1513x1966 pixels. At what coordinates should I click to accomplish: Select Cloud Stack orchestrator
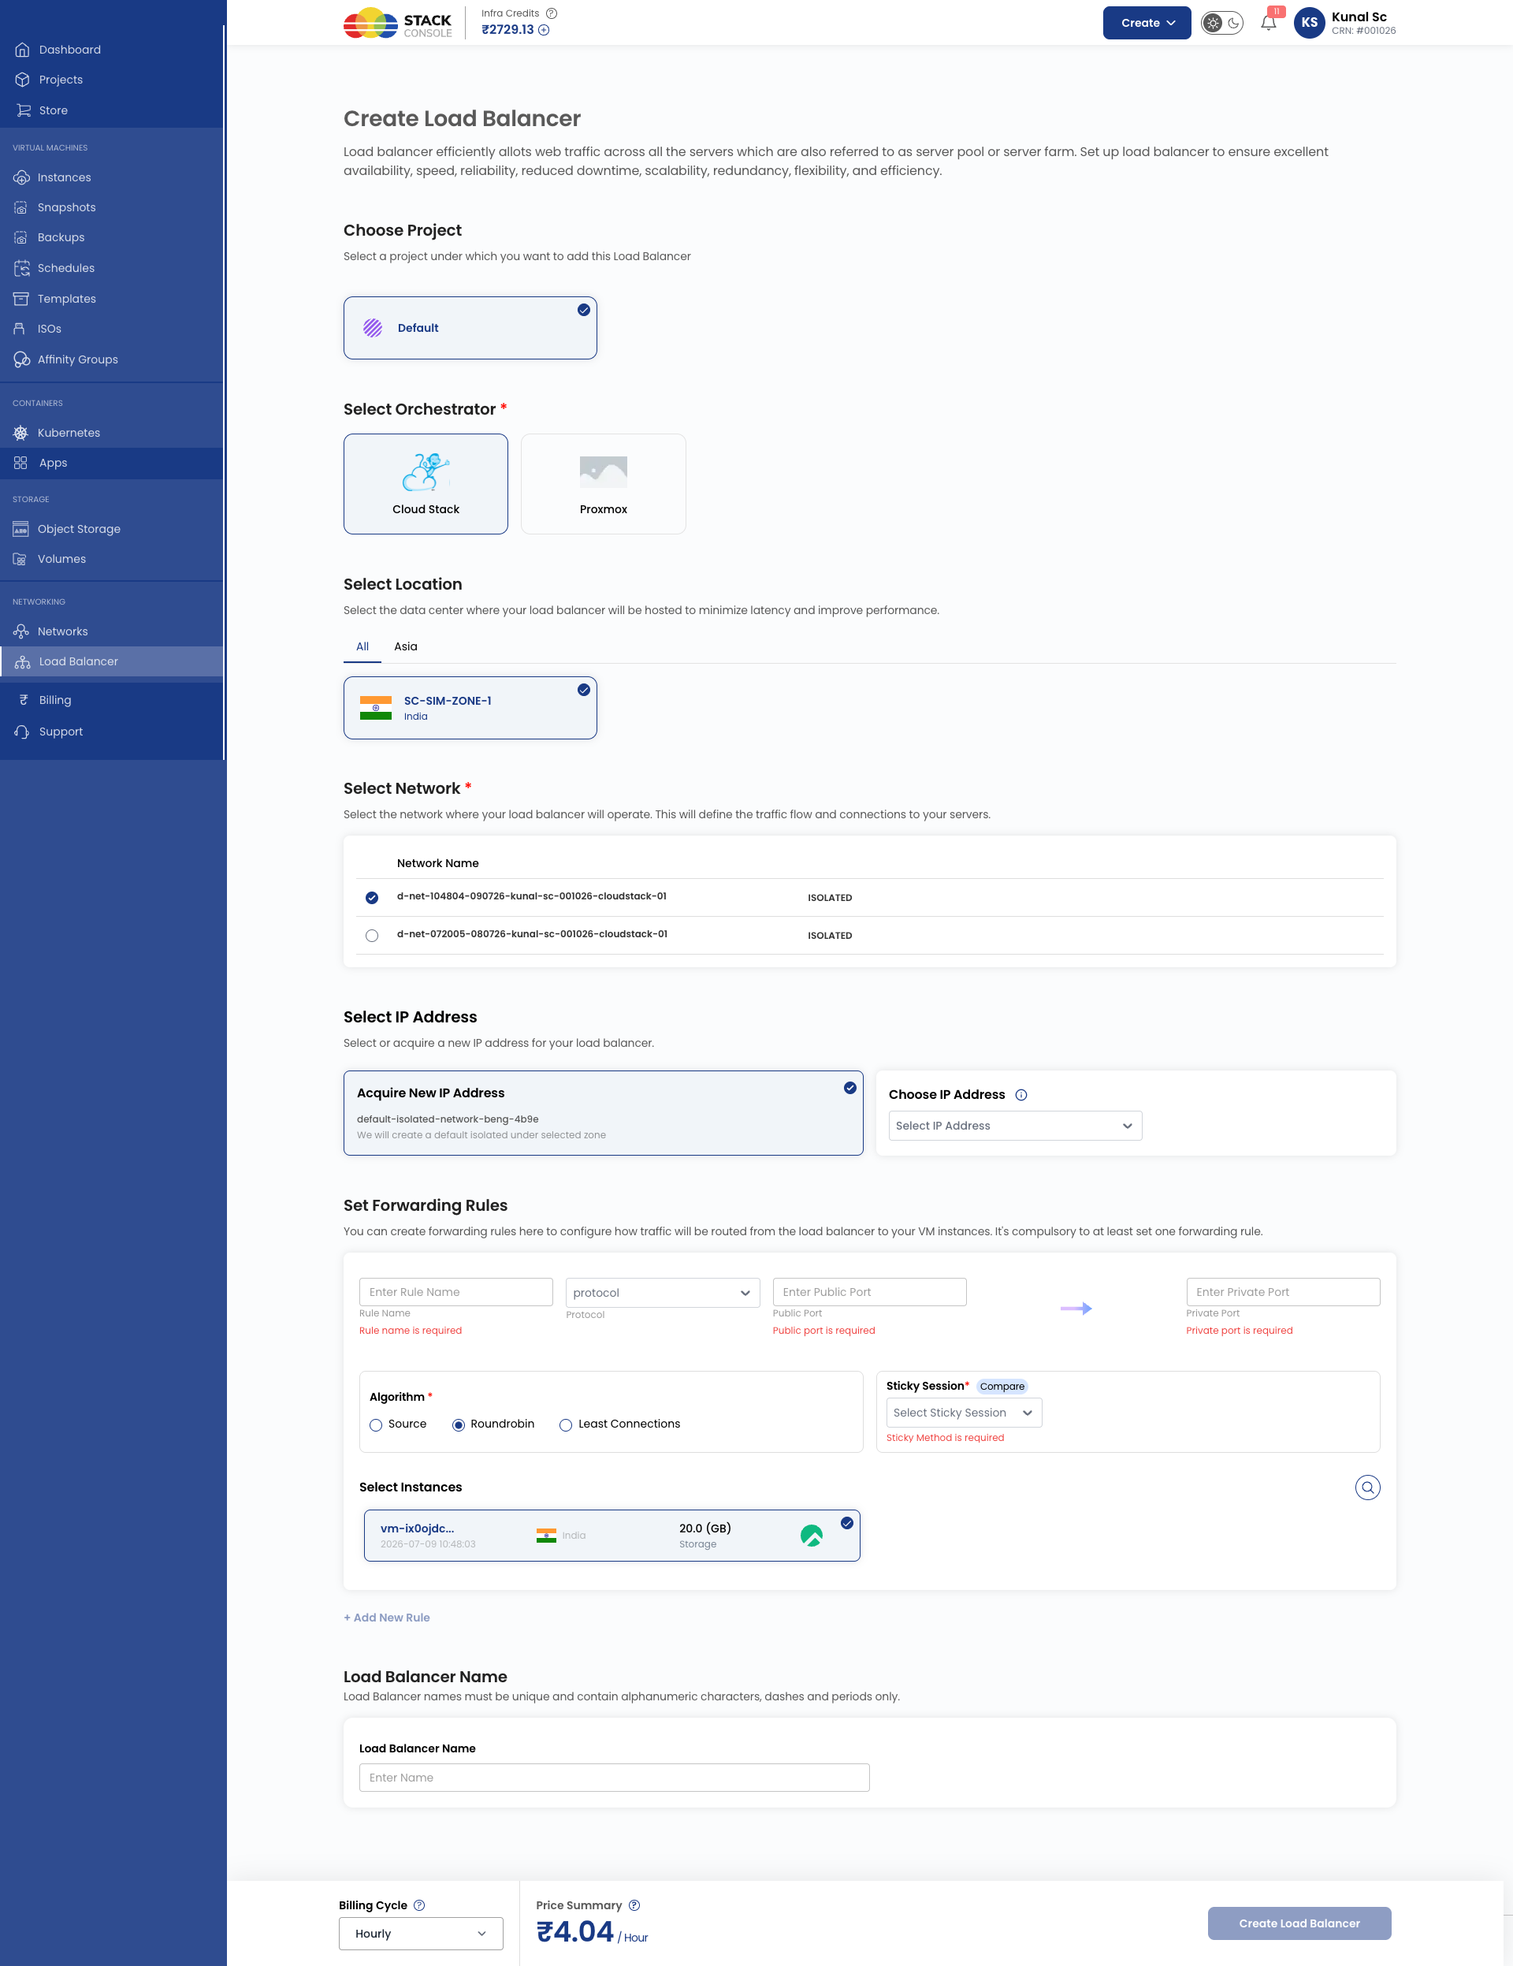point(426,484)
